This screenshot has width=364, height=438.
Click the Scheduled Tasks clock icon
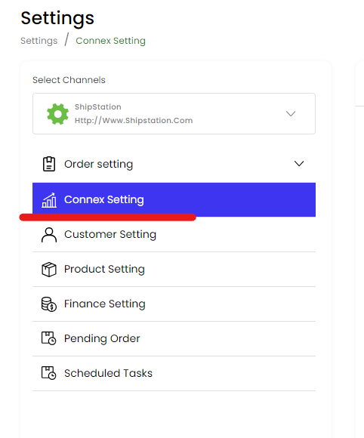tap(49, 373)
